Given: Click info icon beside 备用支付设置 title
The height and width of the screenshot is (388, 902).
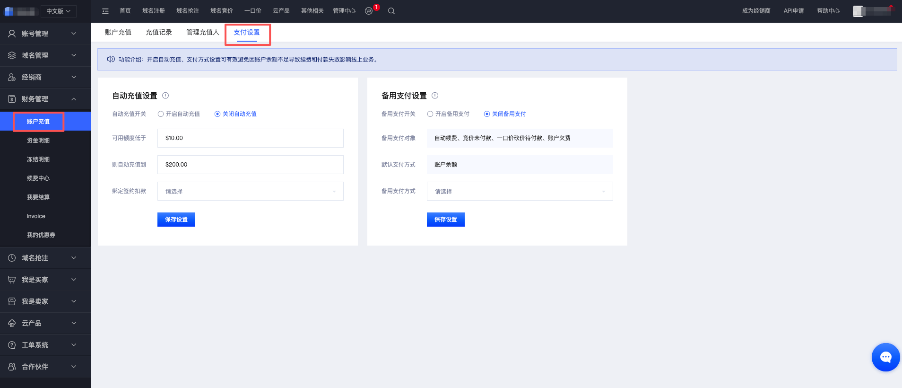Looking at the screenshot, I should tap(435, 96).
